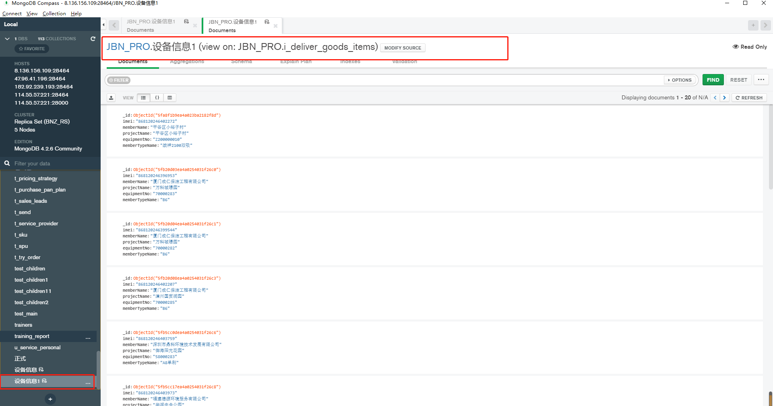
Task: Click the query filter input field
Action: tap(395, 80)
